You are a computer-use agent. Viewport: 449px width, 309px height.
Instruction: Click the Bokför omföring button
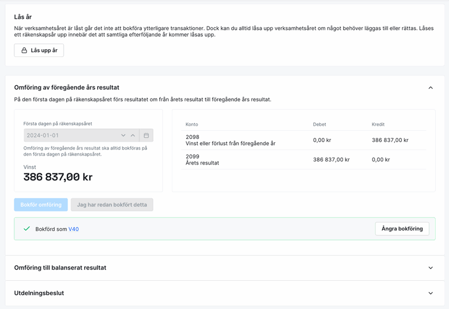coord(41,205)
